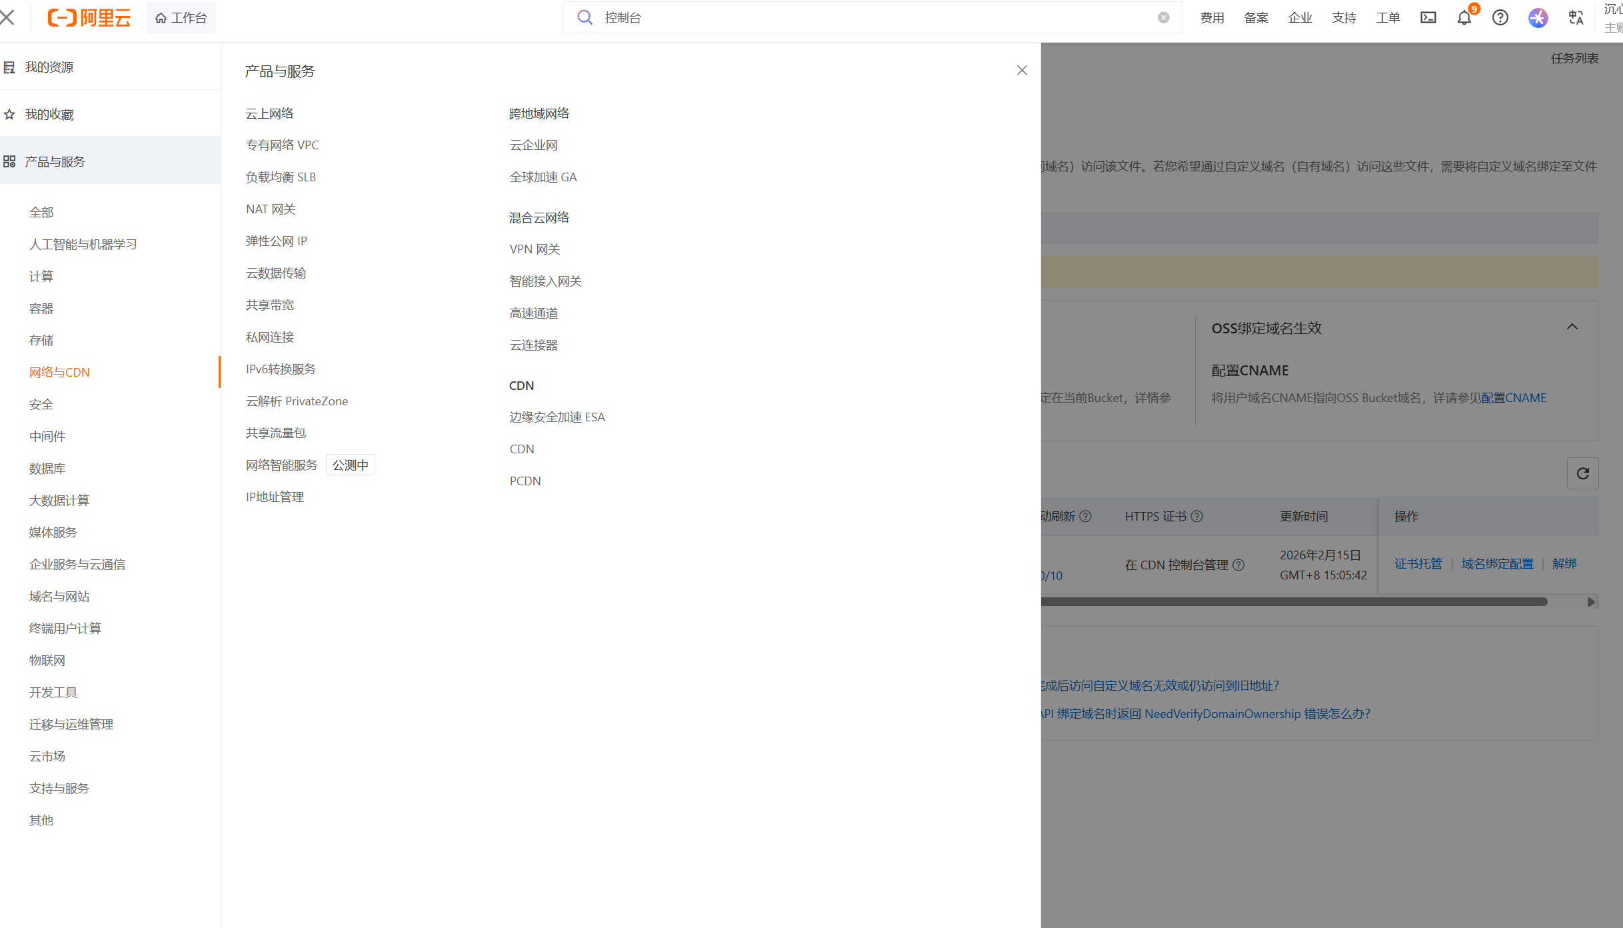Viewport: 1623px width, 928px height.
Task: Clear the search box with the X icon
Action: [x=1164, y=18]
